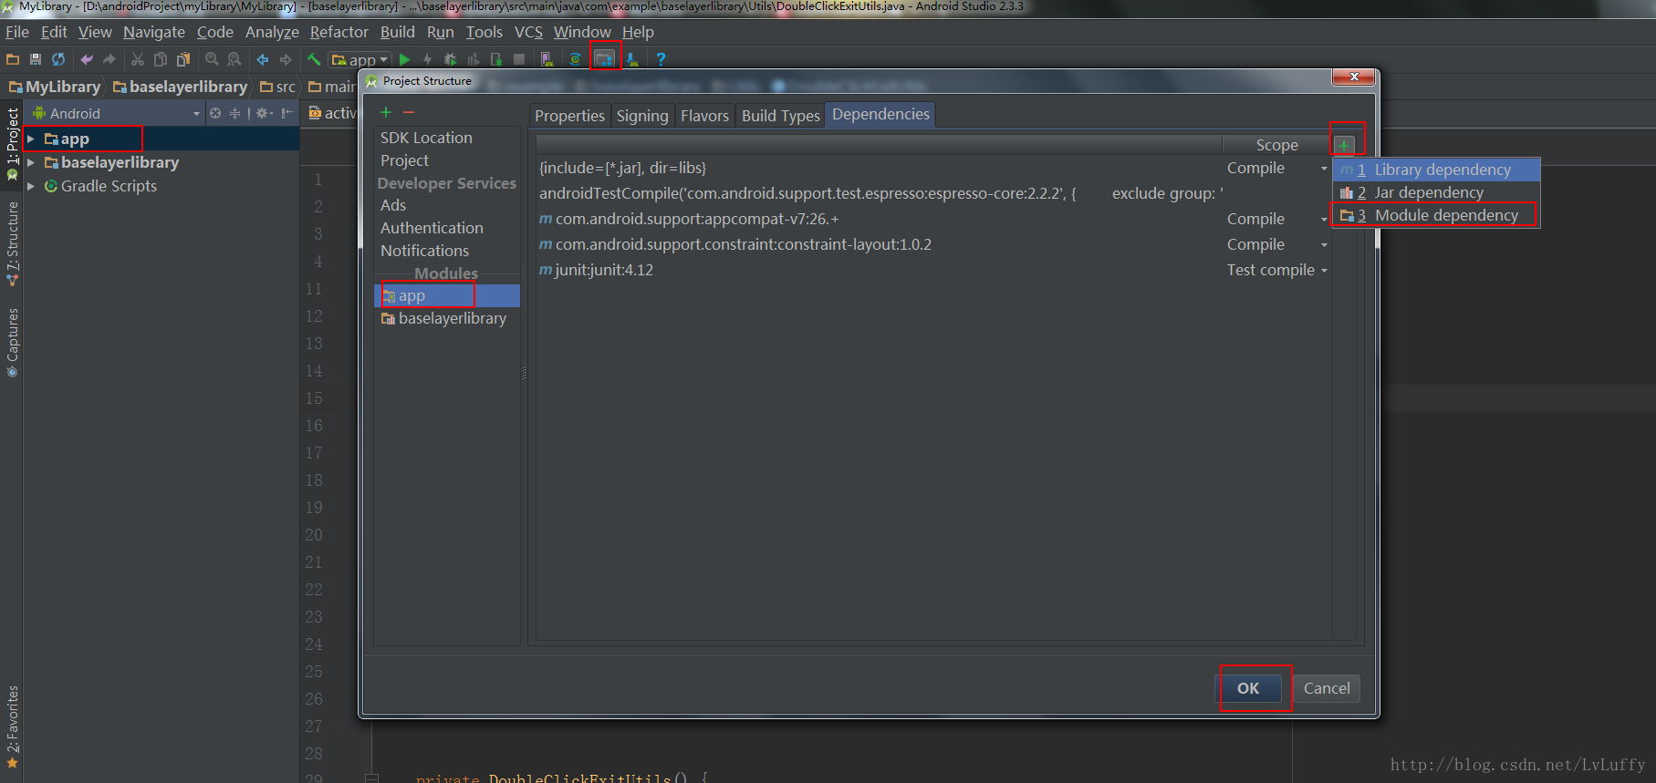Open the Structure tool window tab
Viewport: 1656px width, 783px height.
coord(13,244)
